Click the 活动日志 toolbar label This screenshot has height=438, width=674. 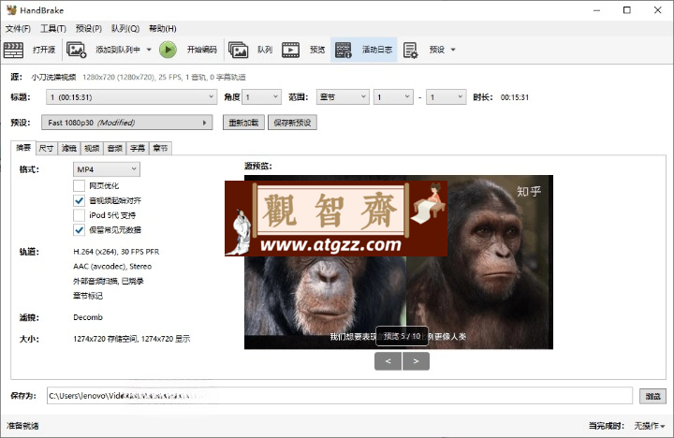377,50
